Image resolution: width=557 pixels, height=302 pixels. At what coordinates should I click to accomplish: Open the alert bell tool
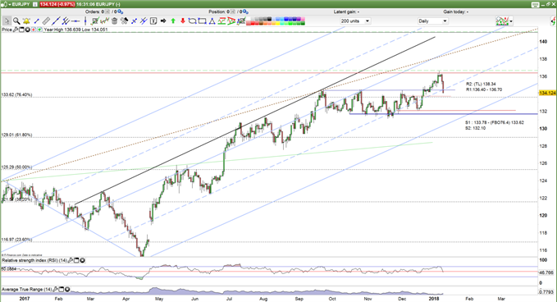[x=26, y=21]
